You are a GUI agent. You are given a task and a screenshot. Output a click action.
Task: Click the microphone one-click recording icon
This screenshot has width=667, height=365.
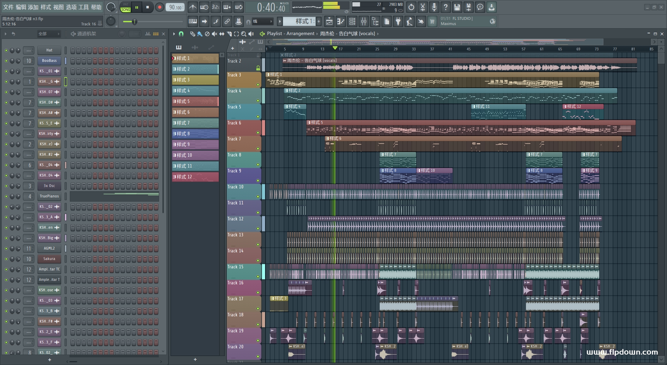point(434,7)
